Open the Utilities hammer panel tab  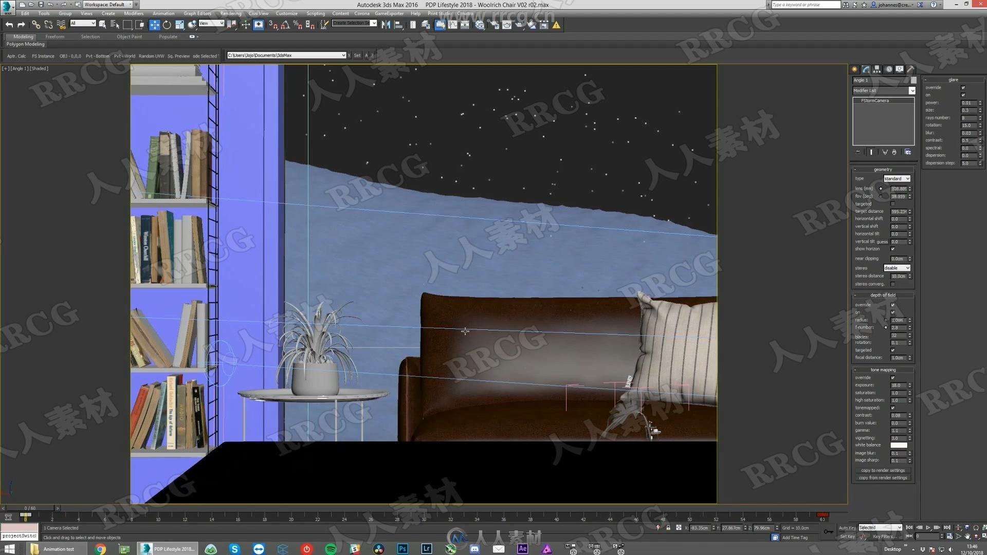(x=910, y=69)
